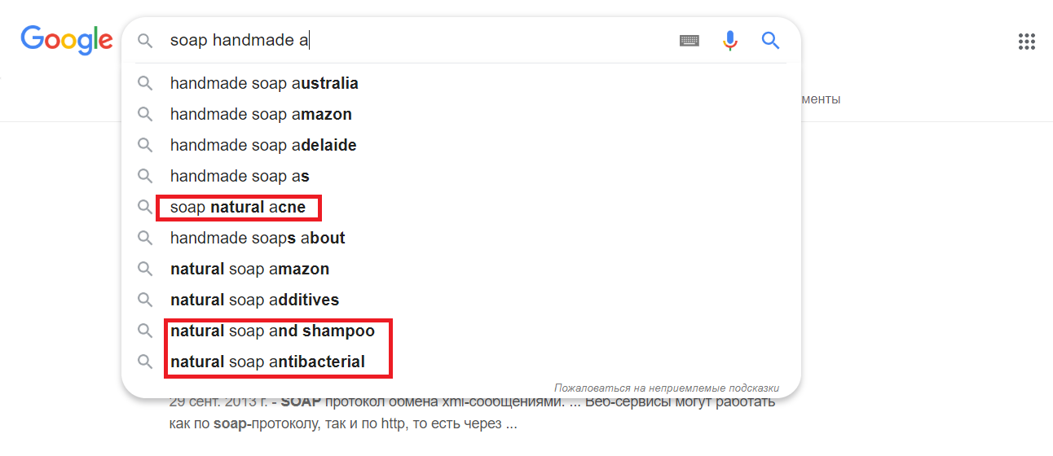1053x456 pixels.
Task: Select suggestion 'handmade soap amazon'
Action: (x=261, y=114)
